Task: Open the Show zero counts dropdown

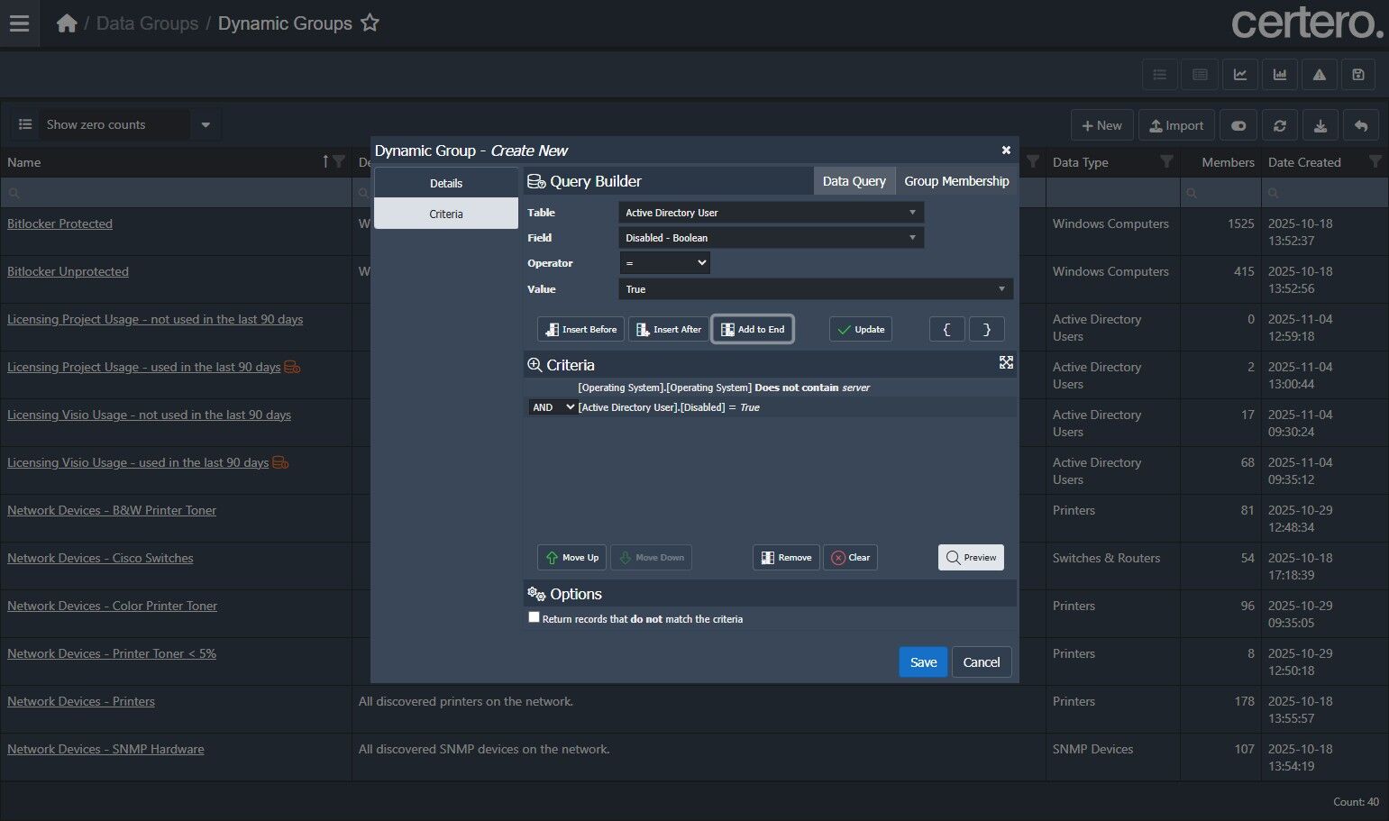Action: pyautogui.click(x=205, y=125)
